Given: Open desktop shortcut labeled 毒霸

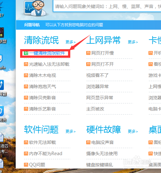Looking at the screenshot, I should click(x=2, y=85).
